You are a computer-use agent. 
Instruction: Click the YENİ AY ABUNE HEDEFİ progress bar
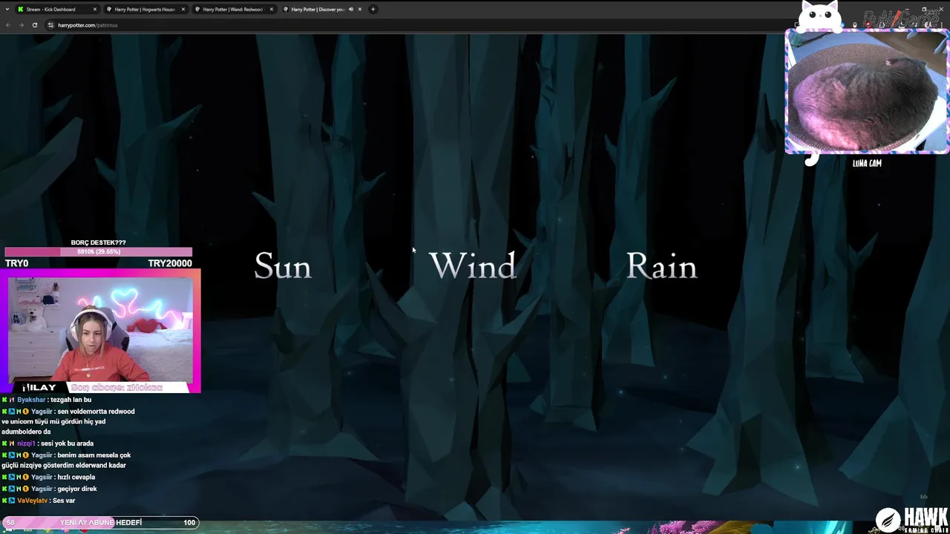click(x=100, y=522)
